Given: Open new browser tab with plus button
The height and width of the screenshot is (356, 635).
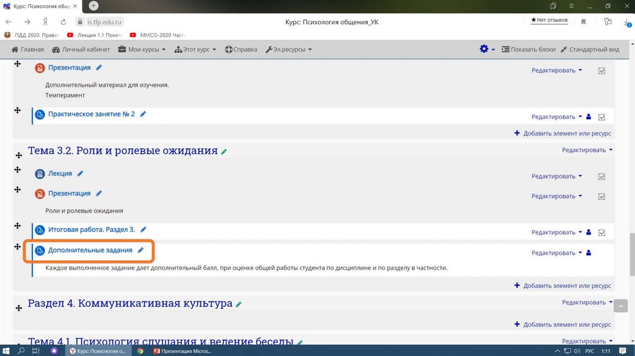Looking at the screenshot, I should [94, 6].
